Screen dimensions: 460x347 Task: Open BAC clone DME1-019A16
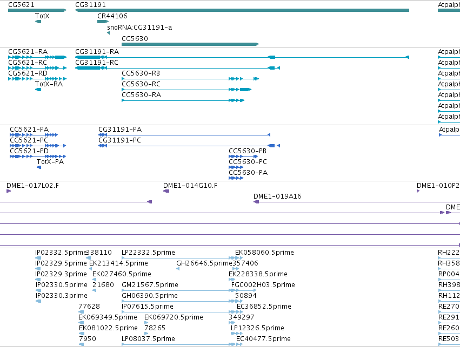point(277,196)
